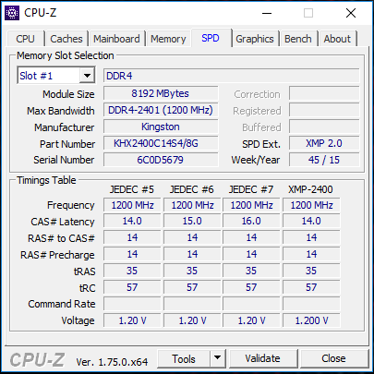
Task: Switch to the CPU tab
Action: pos(25,39)
